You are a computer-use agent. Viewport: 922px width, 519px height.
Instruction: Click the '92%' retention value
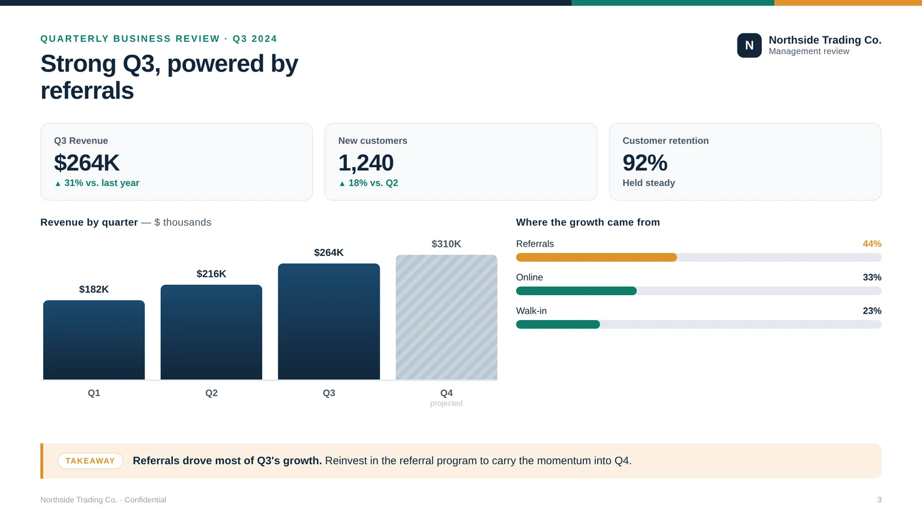(x=645, y=163)
